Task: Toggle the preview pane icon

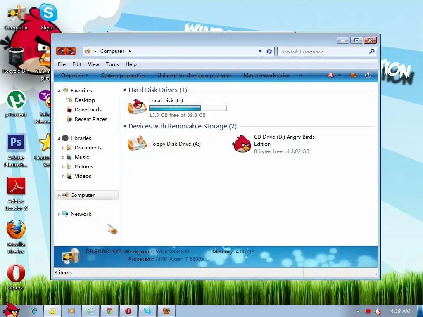Action: click(353, 75)
